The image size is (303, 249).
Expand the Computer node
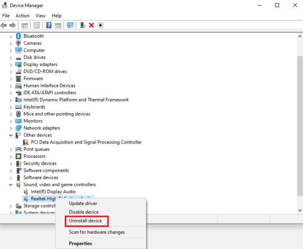tap(11, 51)
